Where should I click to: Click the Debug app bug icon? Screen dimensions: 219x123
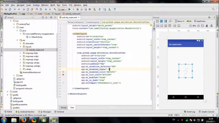click(x=78, y=10)
